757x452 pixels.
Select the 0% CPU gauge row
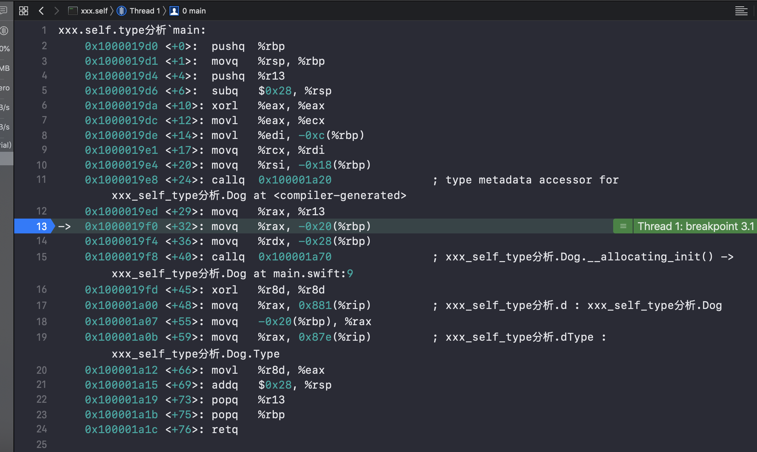click(5, 49)
